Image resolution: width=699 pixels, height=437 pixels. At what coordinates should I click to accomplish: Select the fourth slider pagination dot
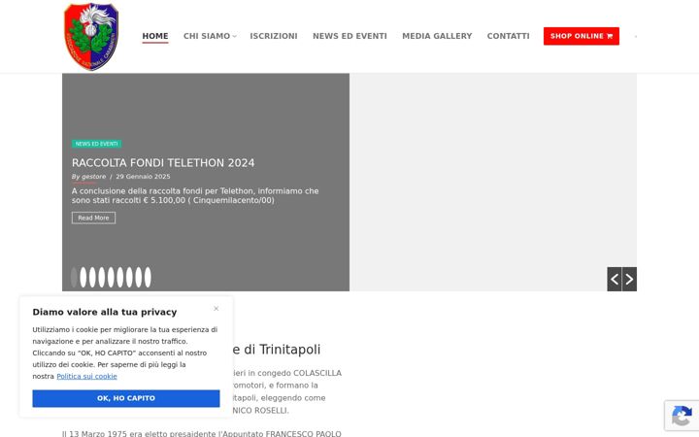tap(102, 278)
